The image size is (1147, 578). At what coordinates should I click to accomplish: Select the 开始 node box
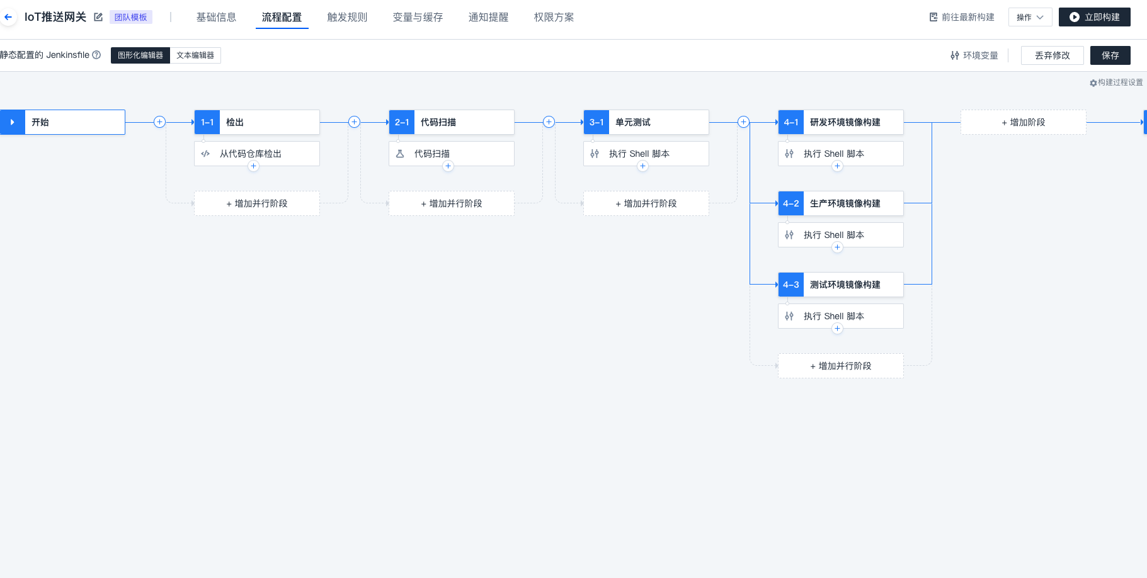pyautogui.click(x=62, y=122)
